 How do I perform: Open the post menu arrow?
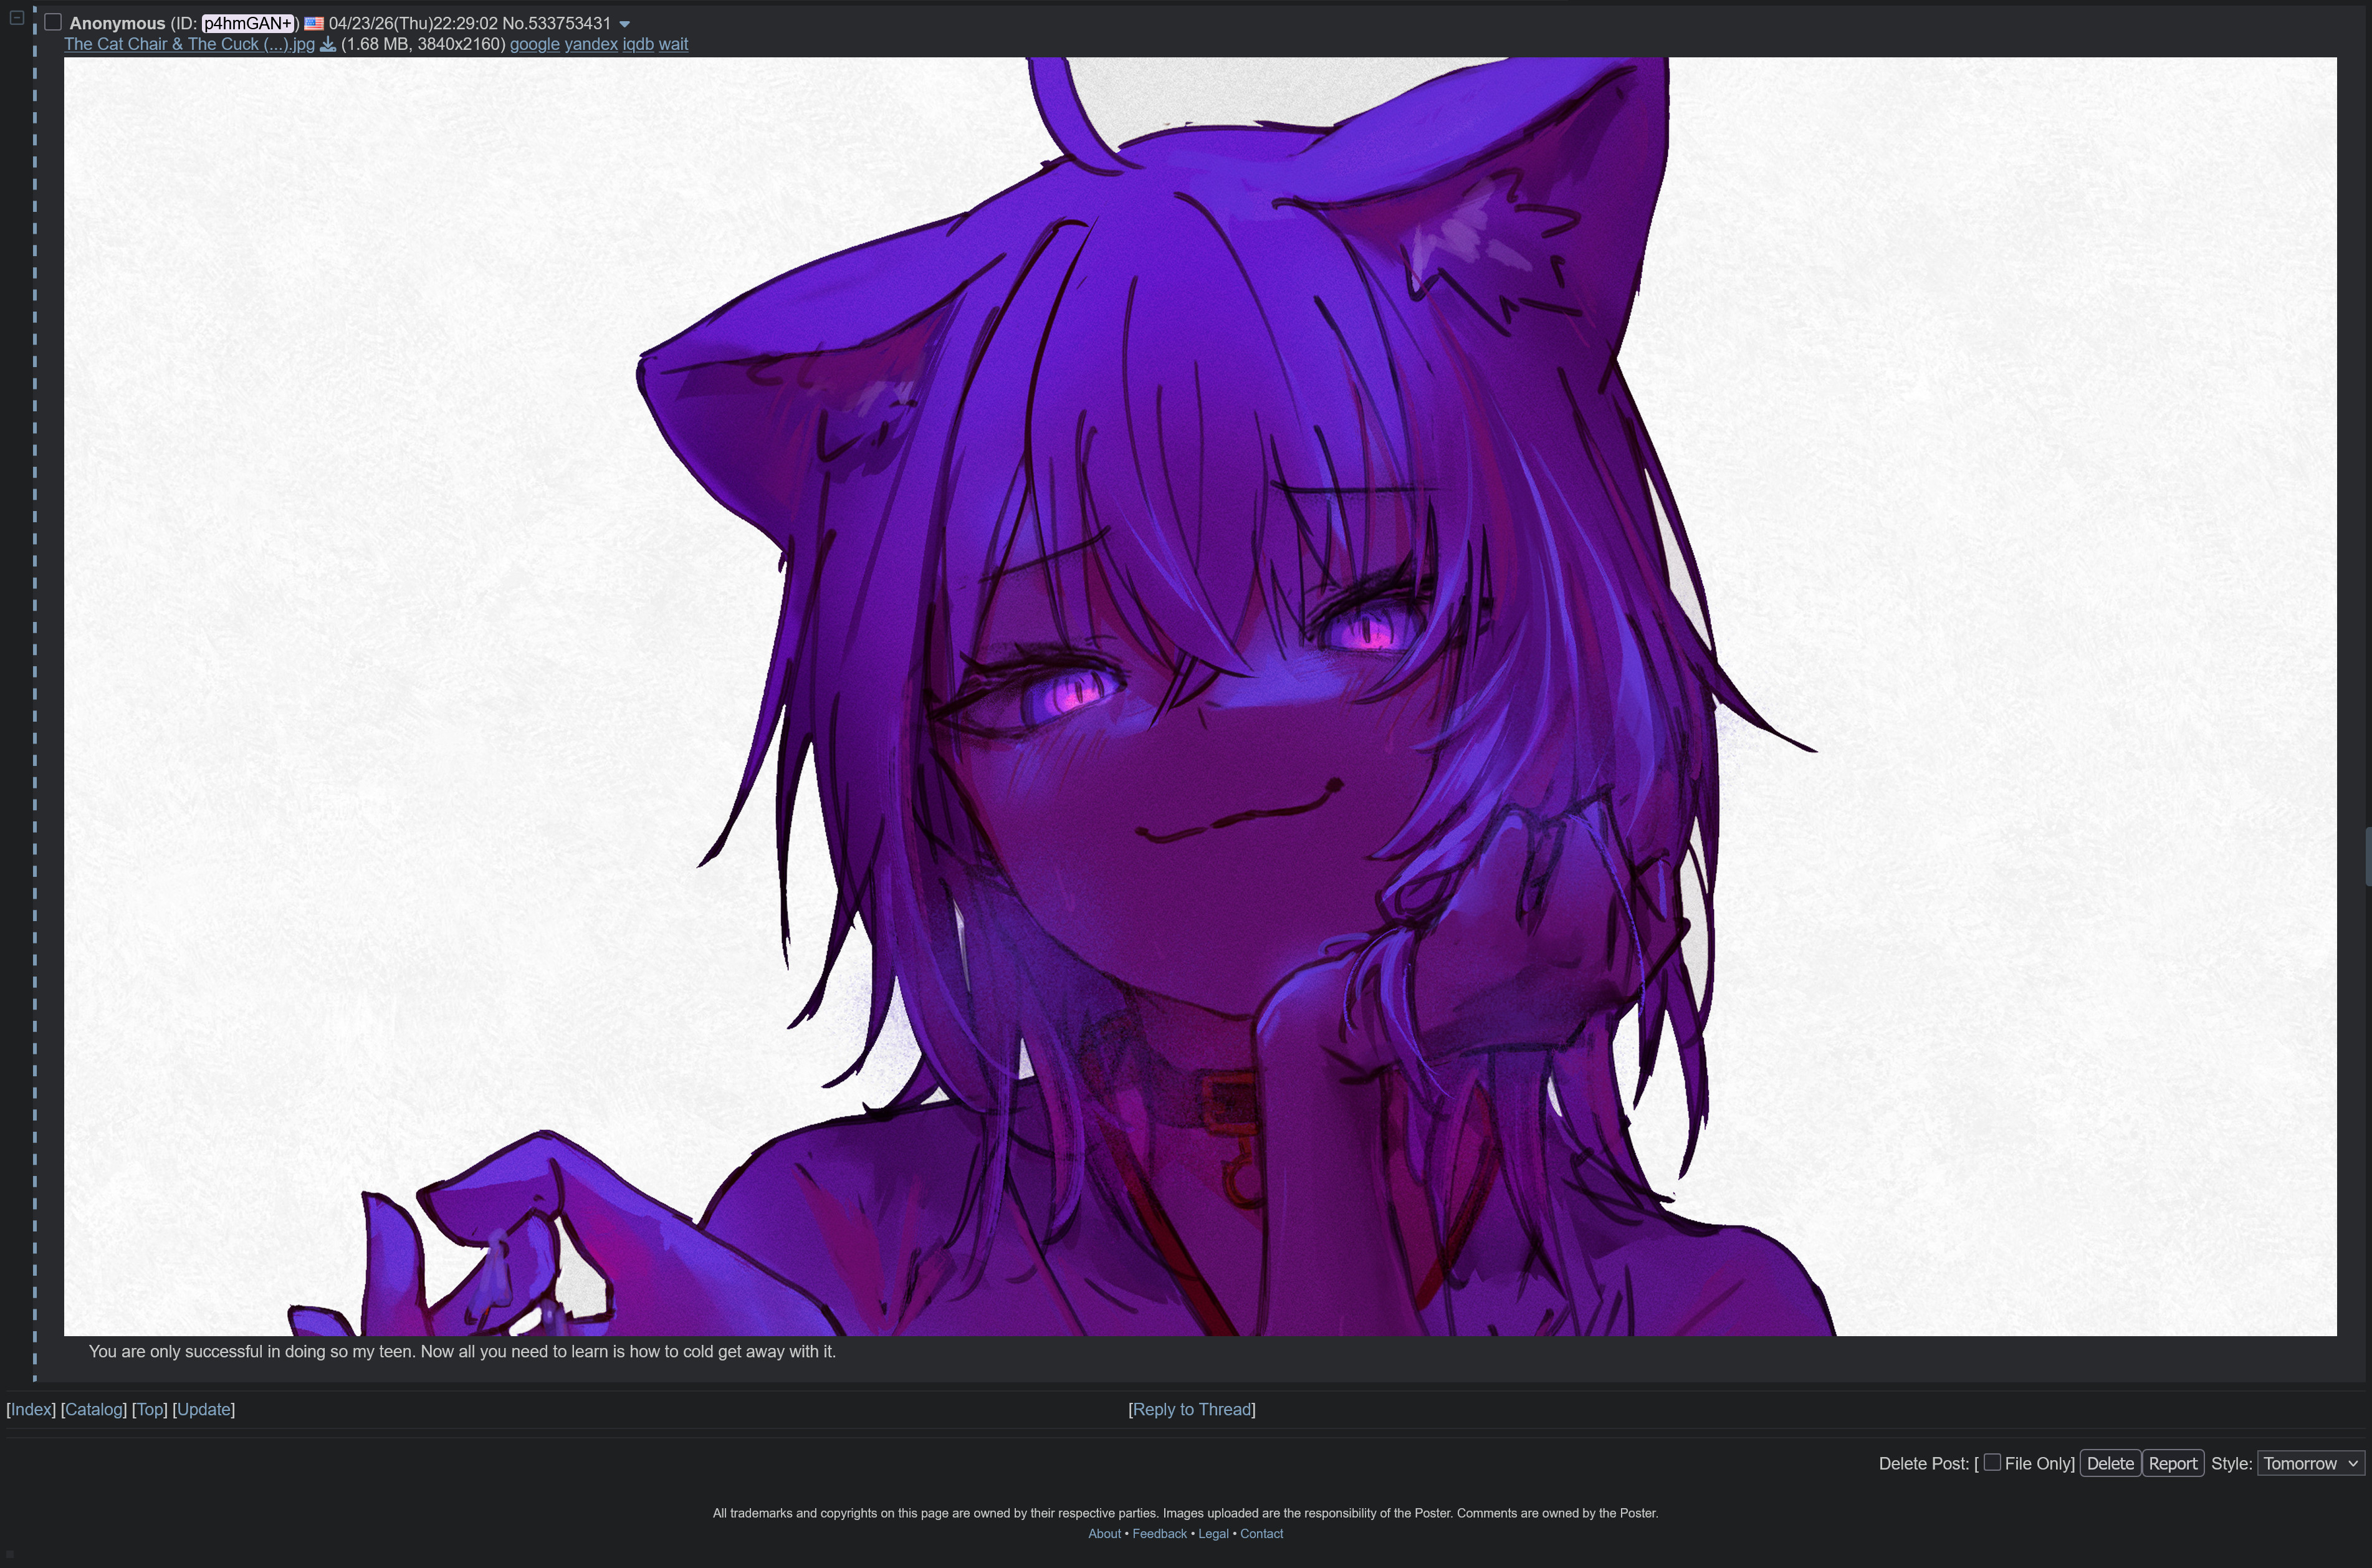pyautogui.click(x=625, y=24)
